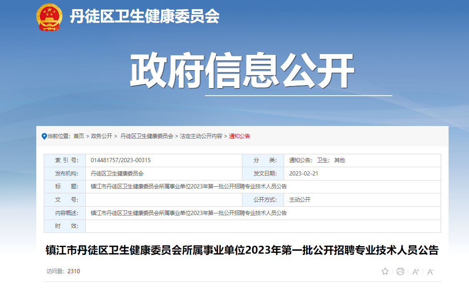The width and height of the screenshot is (469, 289).
Task: Open 政务公开 breadcrumb link
Action: pyautogui.click(x=101, y=136)
